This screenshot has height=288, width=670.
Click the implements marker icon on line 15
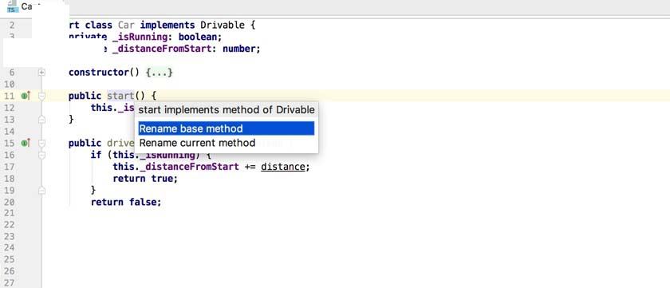(x=26, y=143)
